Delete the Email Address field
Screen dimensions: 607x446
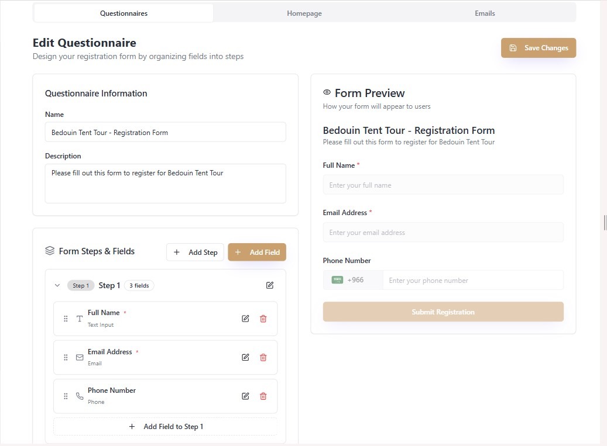[x=263, y=357]
